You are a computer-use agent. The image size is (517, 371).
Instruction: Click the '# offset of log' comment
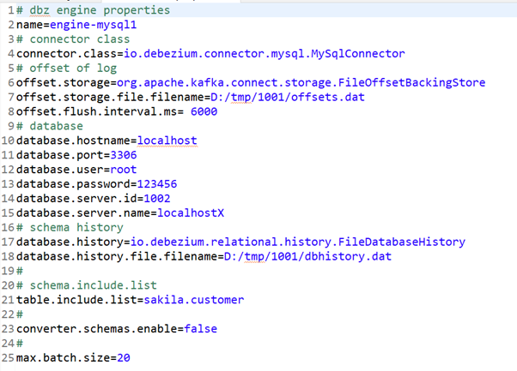tap(67, 68)
